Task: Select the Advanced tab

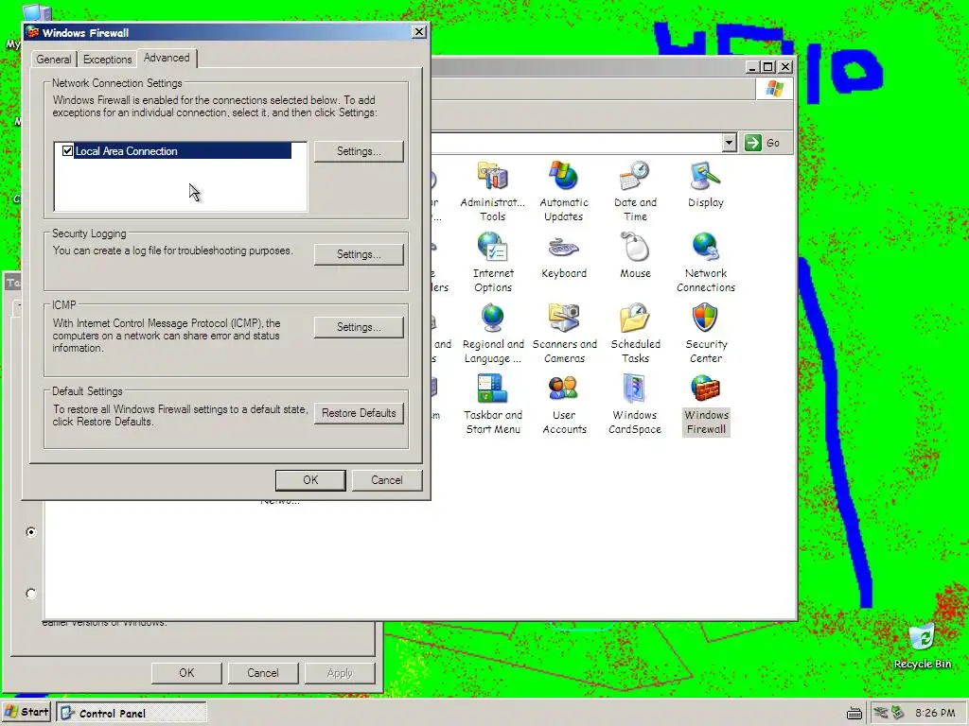Action: tap(167, 58)
